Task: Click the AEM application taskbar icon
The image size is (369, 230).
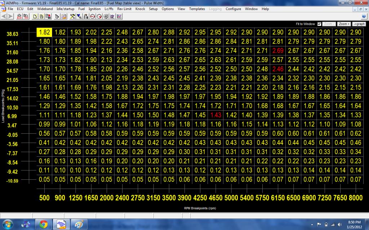Action: pos(61,224)
